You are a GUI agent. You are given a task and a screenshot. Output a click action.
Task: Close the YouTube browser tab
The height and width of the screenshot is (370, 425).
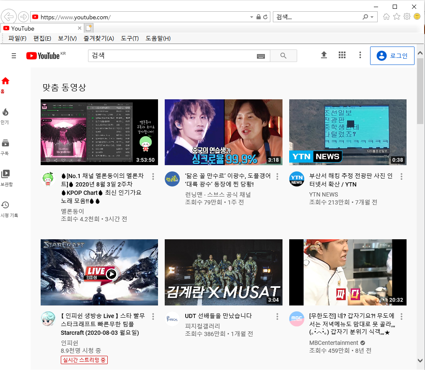(x=79, y=28)
